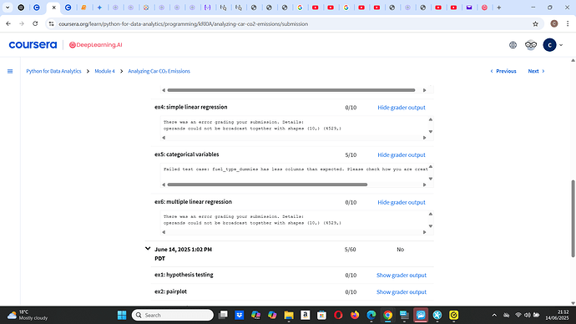Click the ex6: multiple linear regression label

[193, 202]
